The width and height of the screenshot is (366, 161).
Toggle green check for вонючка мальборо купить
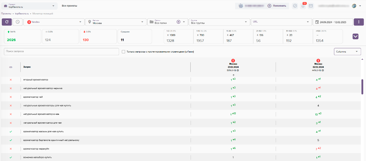(x=11, y=157)
